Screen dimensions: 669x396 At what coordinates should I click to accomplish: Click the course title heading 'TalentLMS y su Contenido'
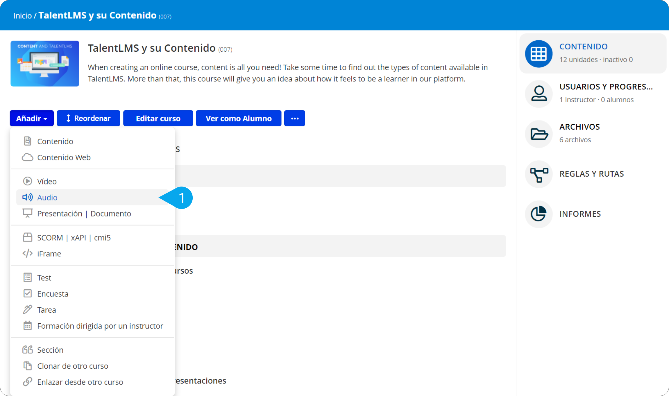point(151,48)
